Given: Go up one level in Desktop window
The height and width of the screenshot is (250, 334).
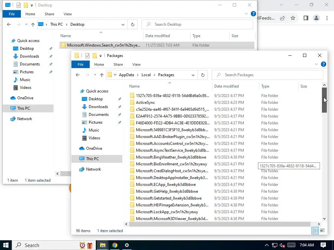Looking at the screenshot, I should point(33,24).
